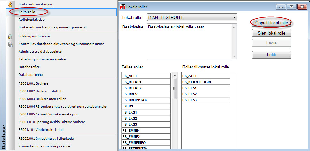Click into the Beskrivelse text field
Viewport: 310px width, 151px height.
pyautogui.click(x=190, y=42)
